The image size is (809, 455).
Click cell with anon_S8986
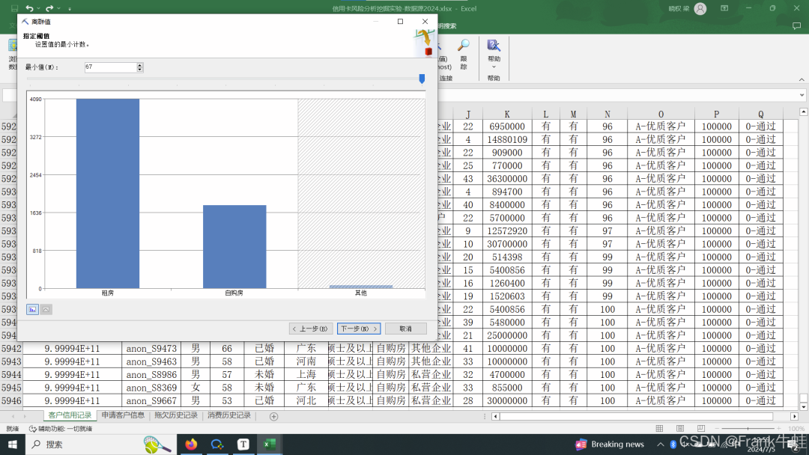[151, 375]
